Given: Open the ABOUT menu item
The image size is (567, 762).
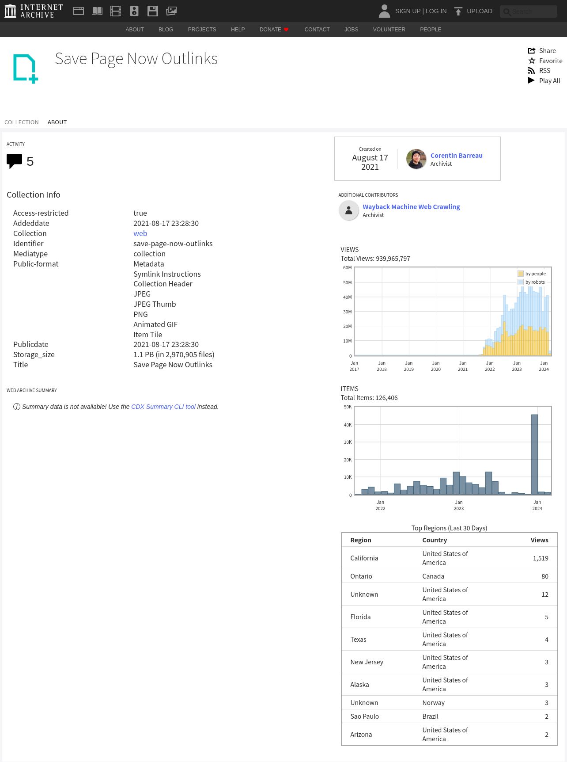Looking at the screenshot, I should [135, 30].
